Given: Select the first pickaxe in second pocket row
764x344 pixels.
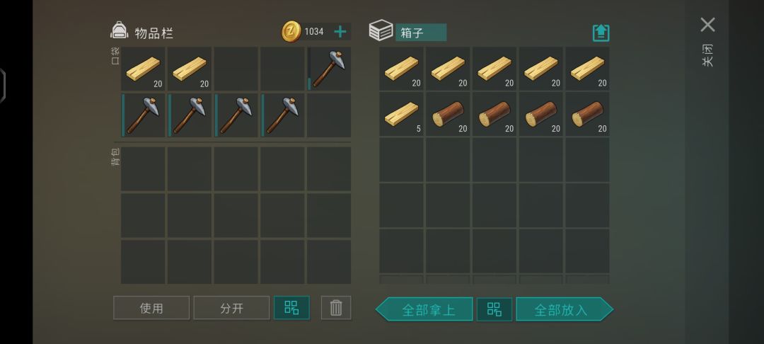Looking at the screenshot, I should pyautogui.click(x=143, y=115).
